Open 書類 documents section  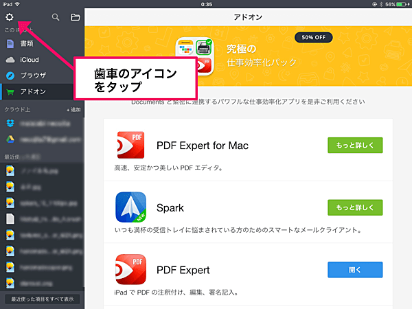tap(42, 44)
